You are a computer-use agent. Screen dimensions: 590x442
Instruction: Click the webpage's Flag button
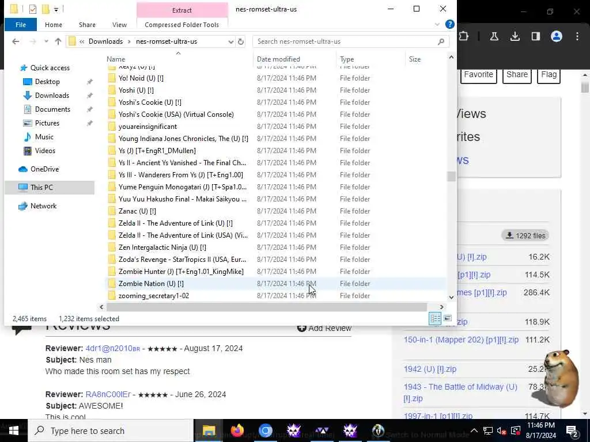[x=549, y=75]
